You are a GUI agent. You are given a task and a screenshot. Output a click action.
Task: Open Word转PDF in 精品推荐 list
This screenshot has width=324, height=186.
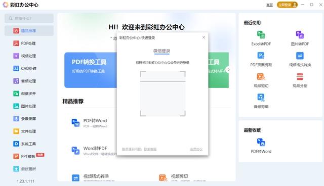pos(94,151)
